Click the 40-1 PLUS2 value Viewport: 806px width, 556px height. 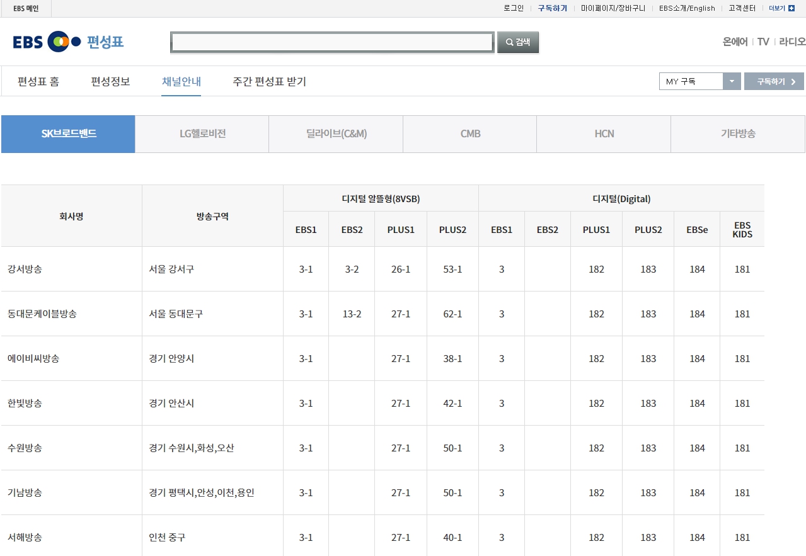452,538
